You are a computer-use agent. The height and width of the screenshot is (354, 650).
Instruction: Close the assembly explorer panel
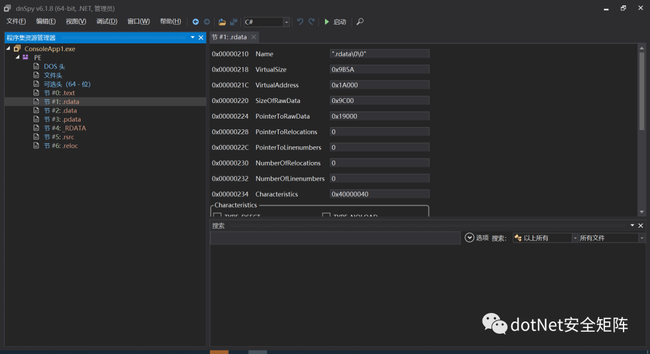[x=201, y=37]
